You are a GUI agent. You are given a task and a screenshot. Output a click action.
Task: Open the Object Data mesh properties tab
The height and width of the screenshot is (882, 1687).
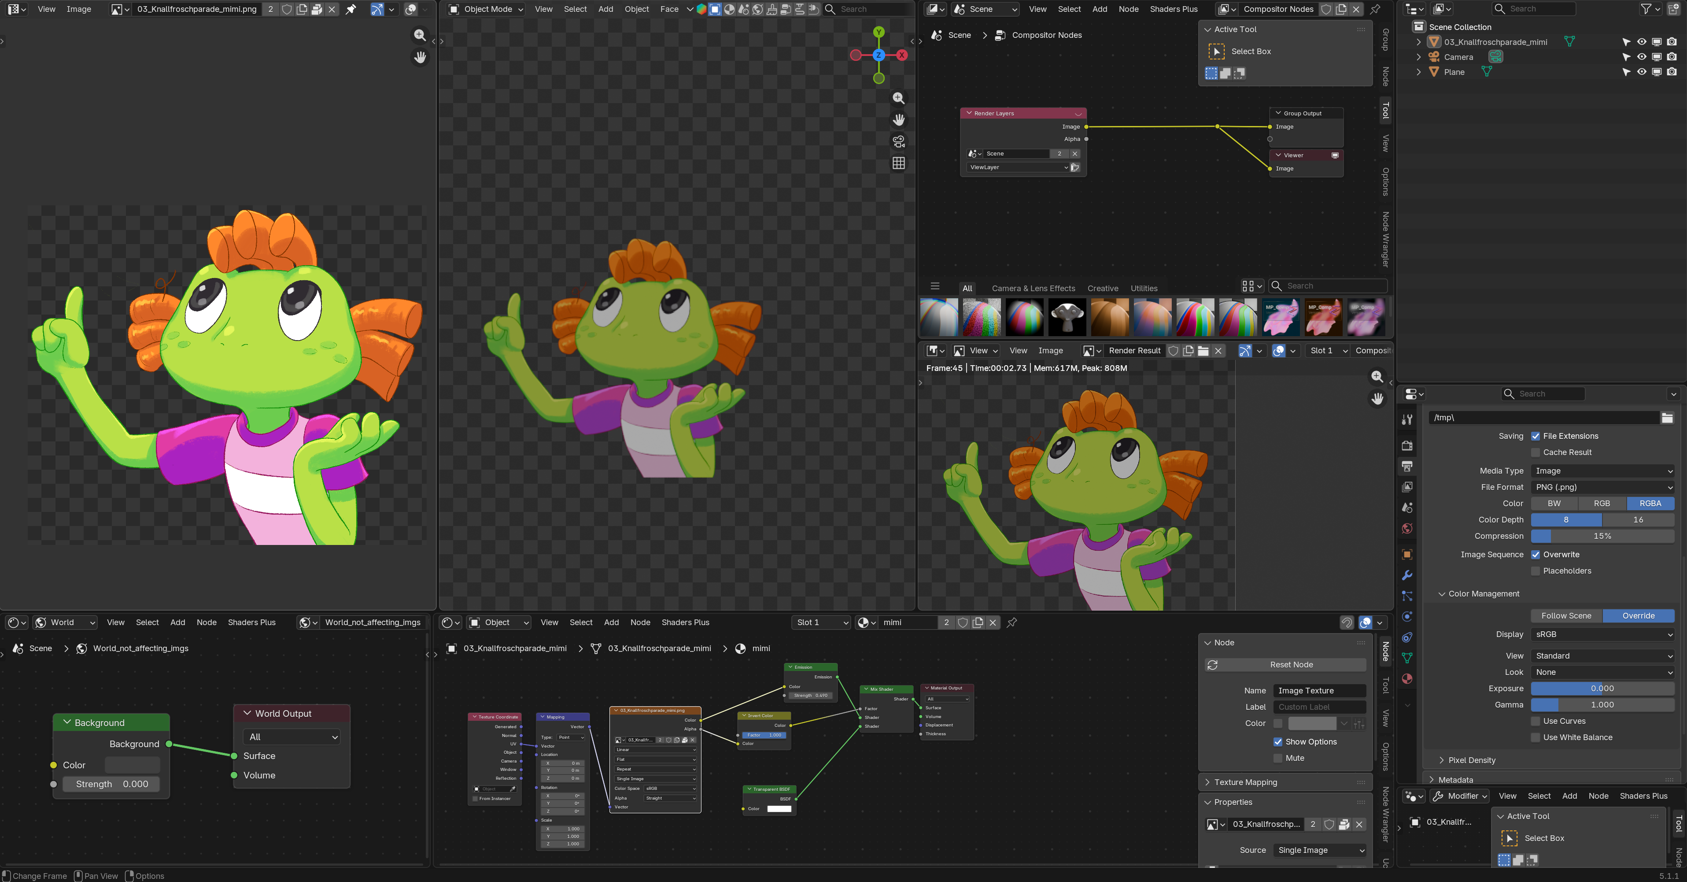click(1406, 658)
